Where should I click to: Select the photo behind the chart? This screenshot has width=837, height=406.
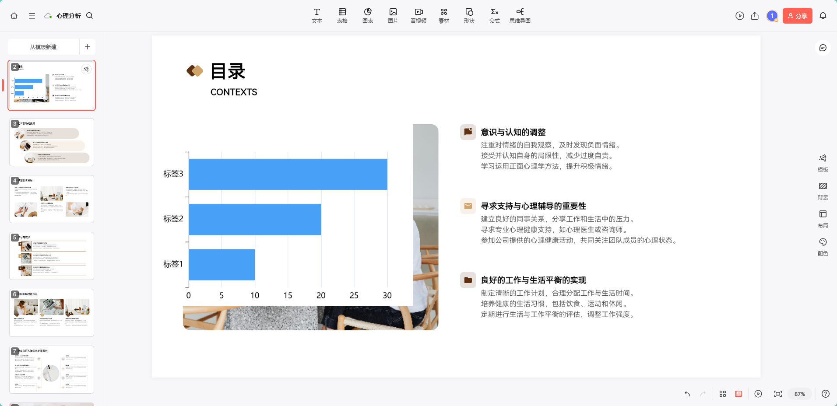point(426,227)
